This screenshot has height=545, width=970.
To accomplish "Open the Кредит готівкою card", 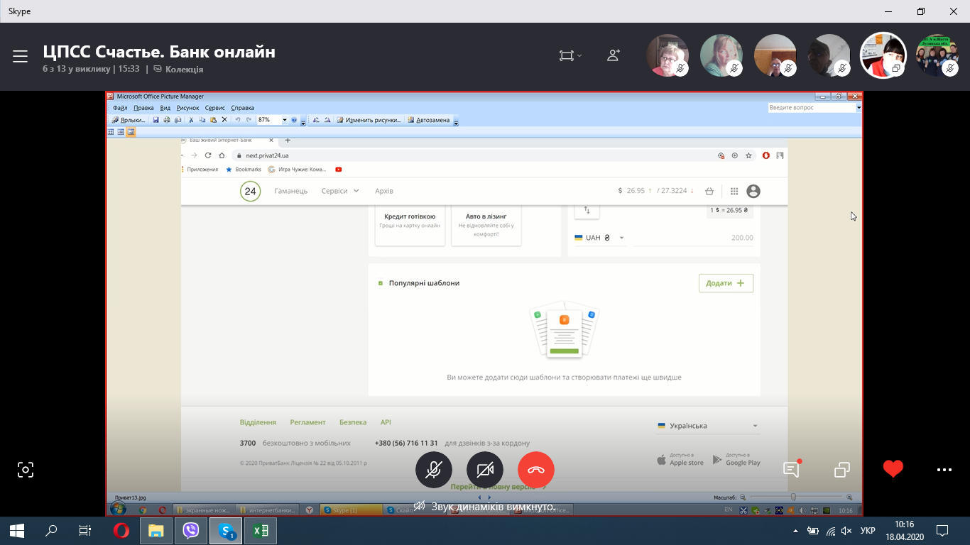I will pos(410,225).
